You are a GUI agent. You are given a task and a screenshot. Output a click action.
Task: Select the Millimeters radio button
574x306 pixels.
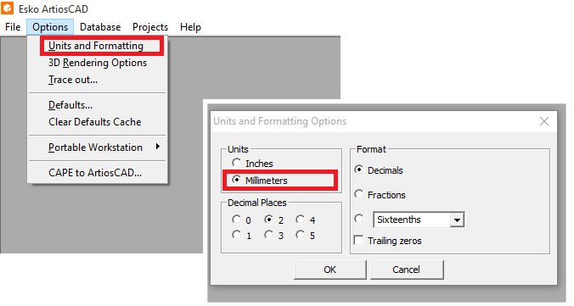click(237, 180)
